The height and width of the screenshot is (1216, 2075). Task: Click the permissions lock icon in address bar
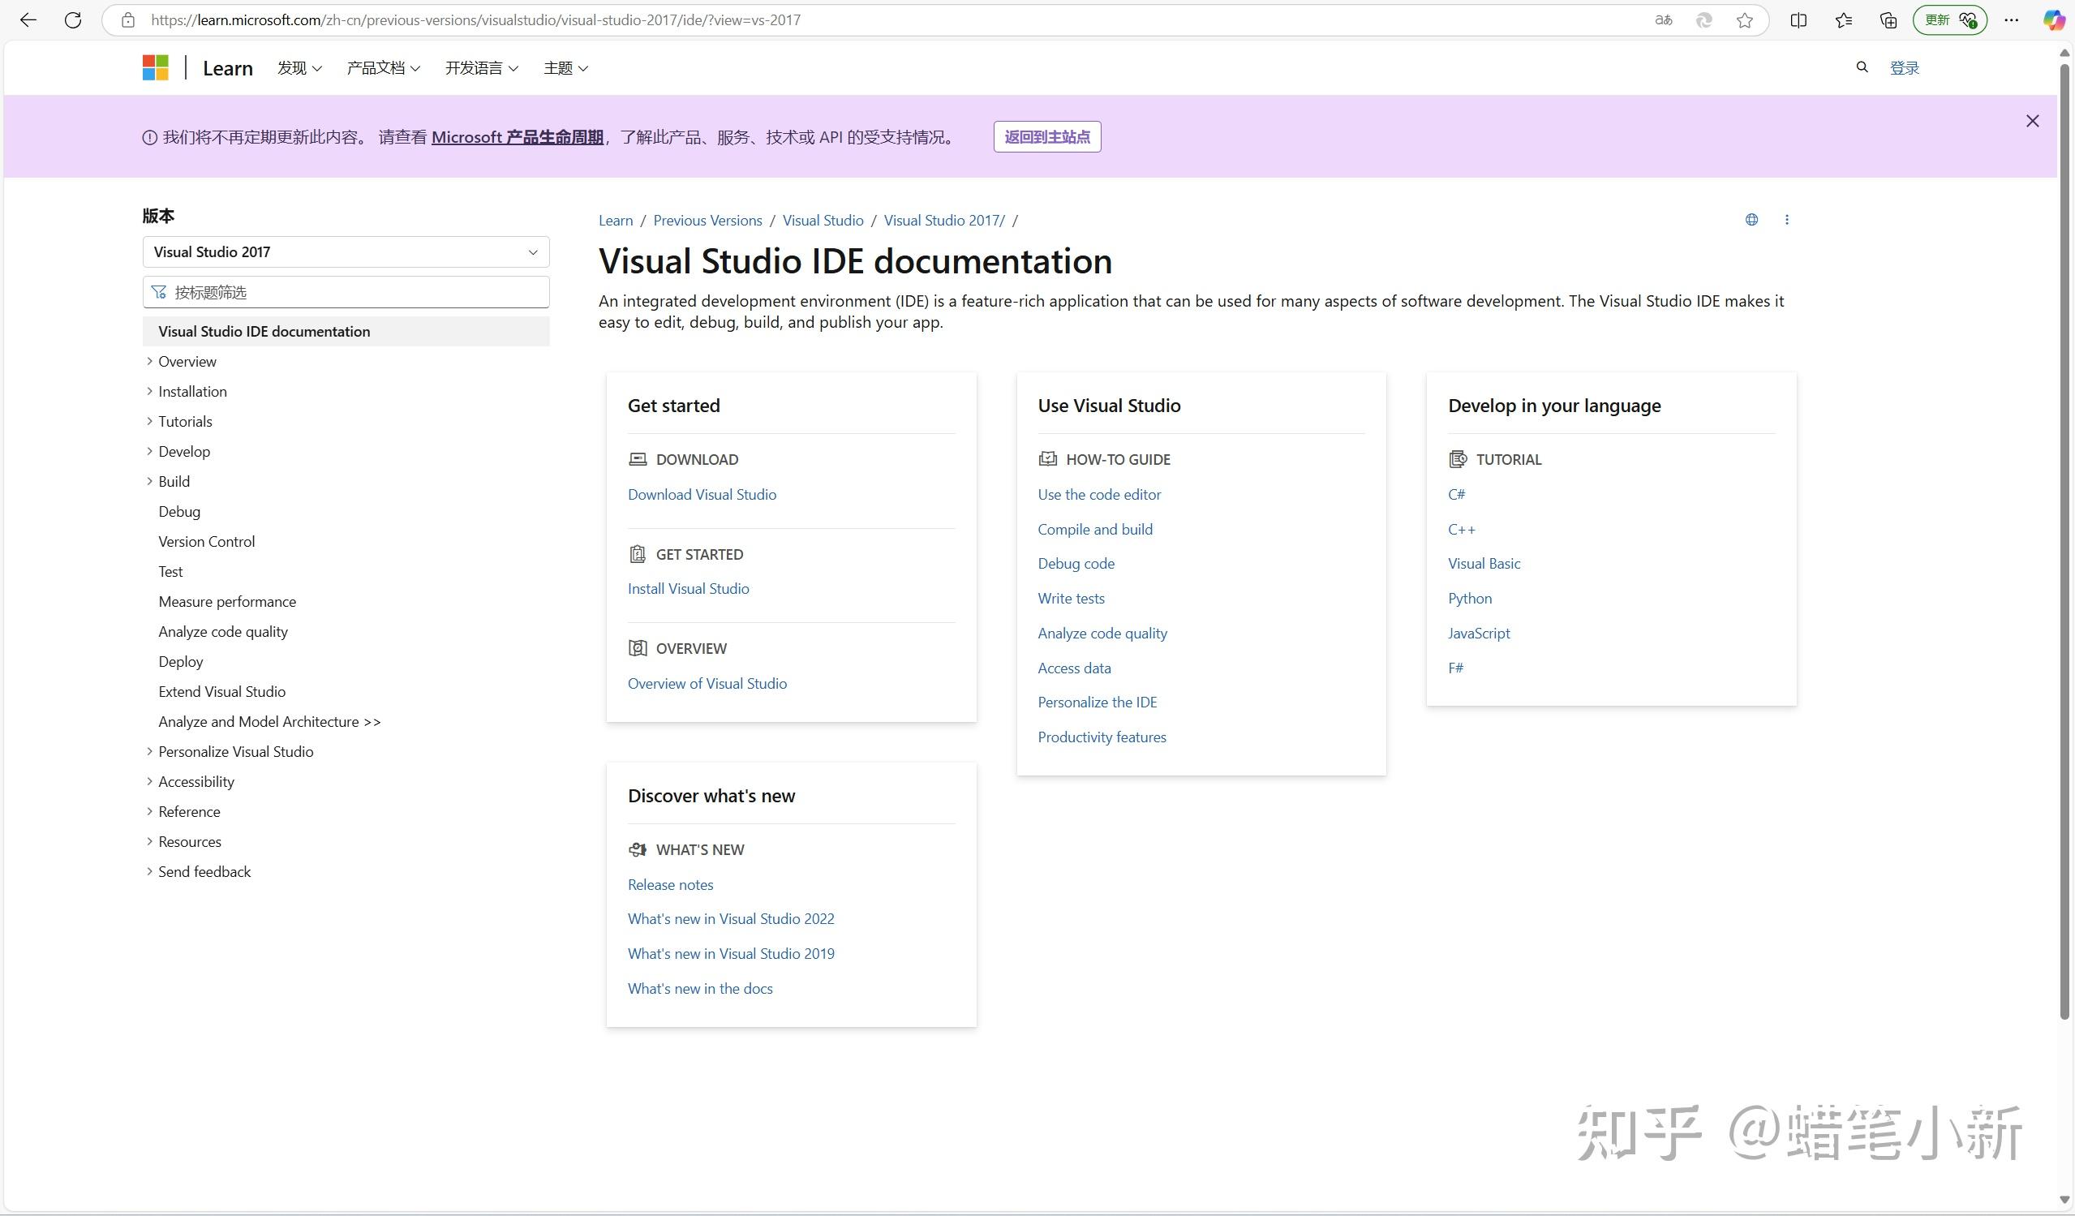[x=127, y=19]
